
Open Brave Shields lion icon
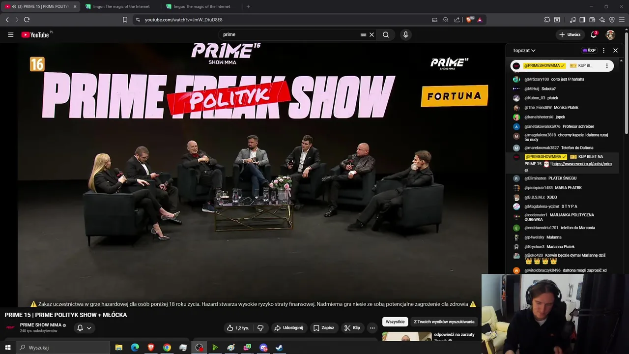(x=469, y=20)
